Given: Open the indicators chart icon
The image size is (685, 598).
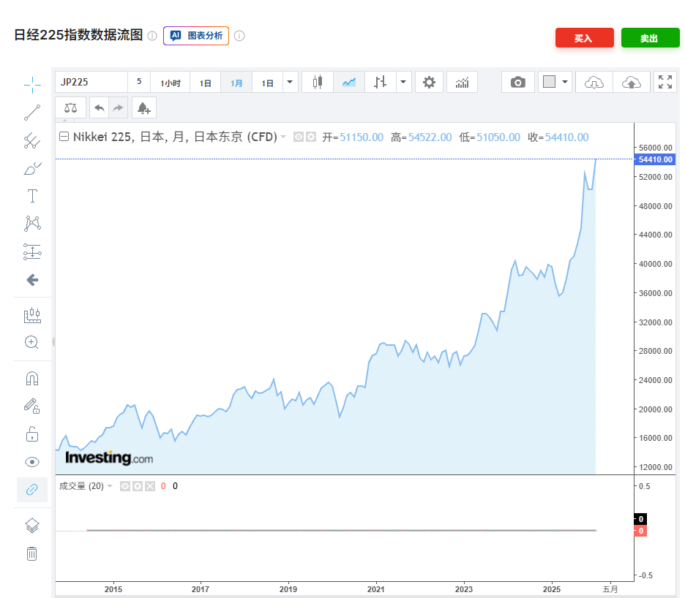Looking at the screenshot, I should click(462, 82).
